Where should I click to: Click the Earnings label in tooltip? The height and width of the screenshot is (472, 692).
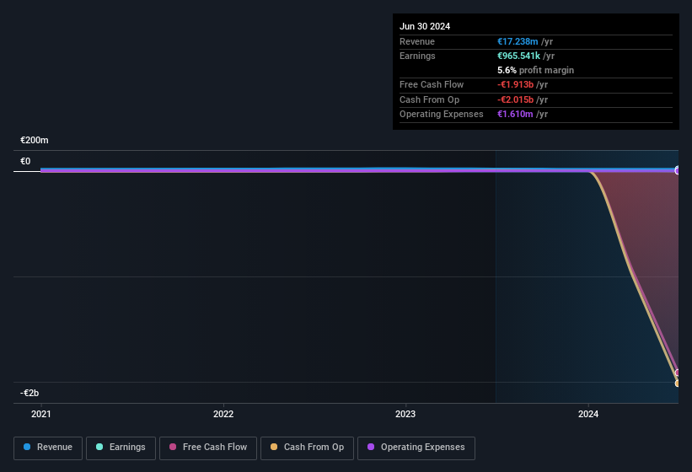[x=417, y=56]
